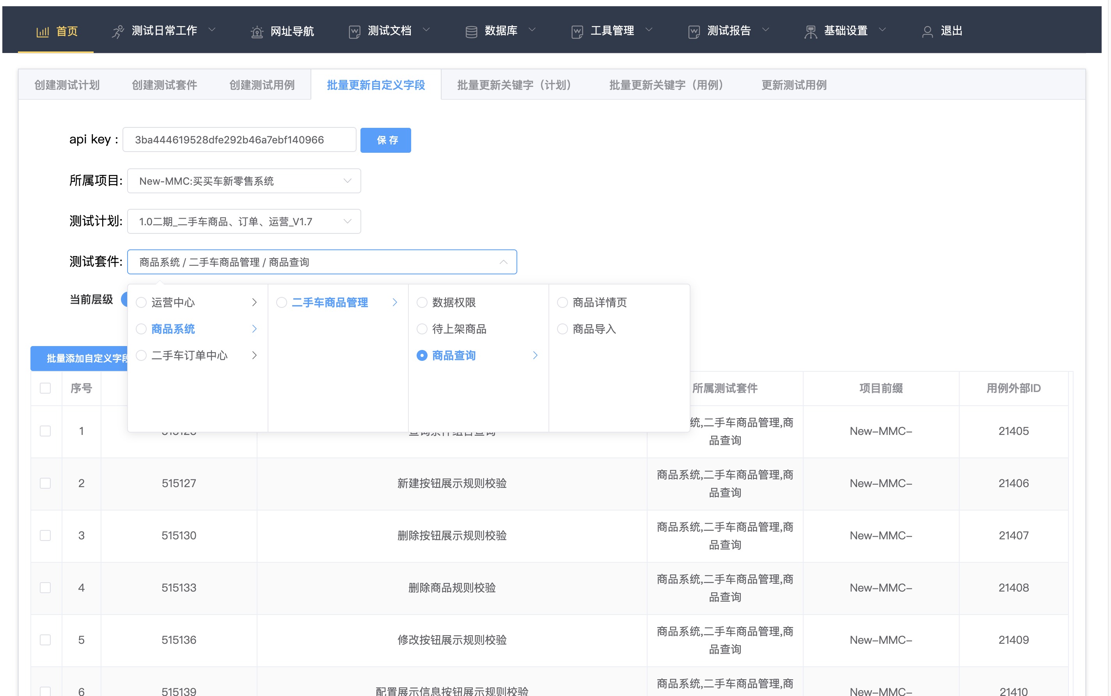Click 退出 to log out

(942, 31)
